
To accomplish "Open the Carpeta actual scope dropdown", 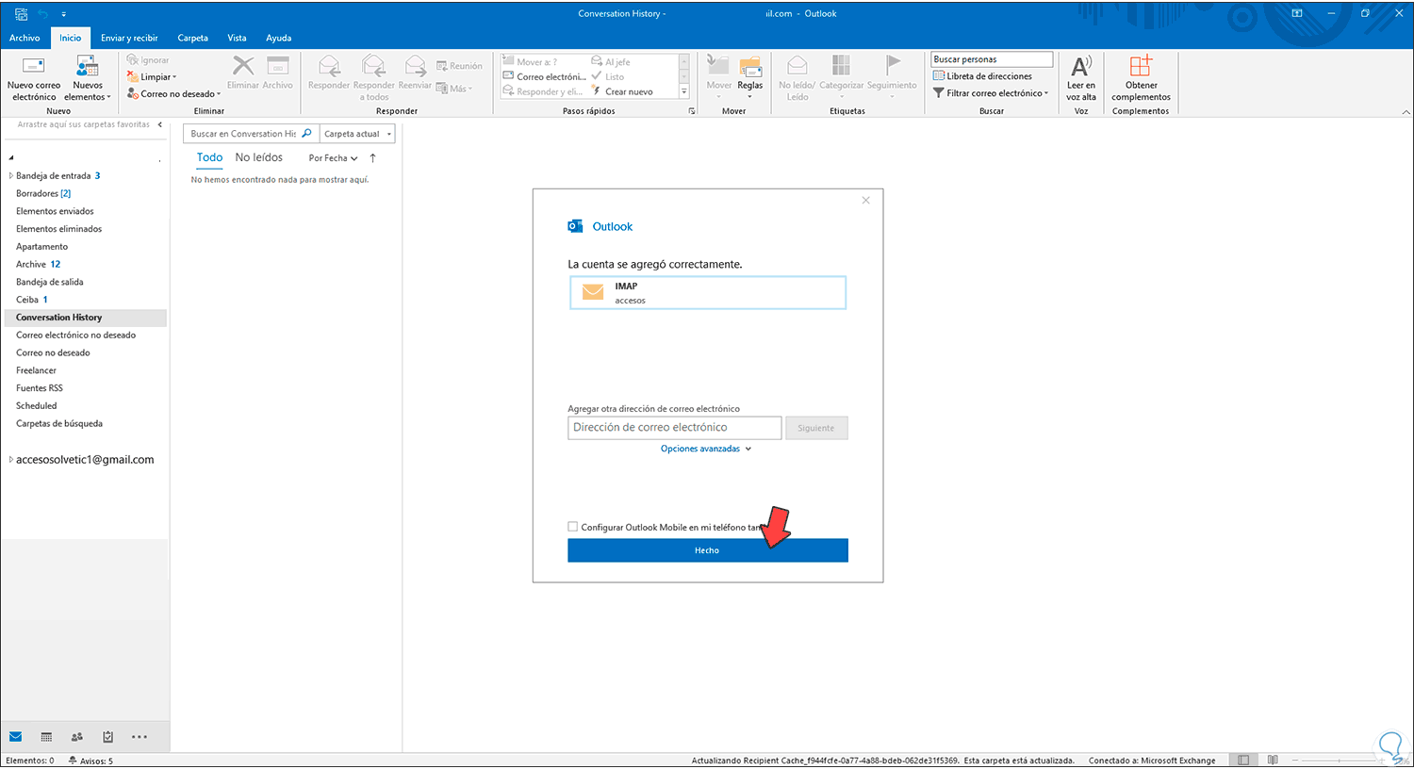I will (357, 134).
